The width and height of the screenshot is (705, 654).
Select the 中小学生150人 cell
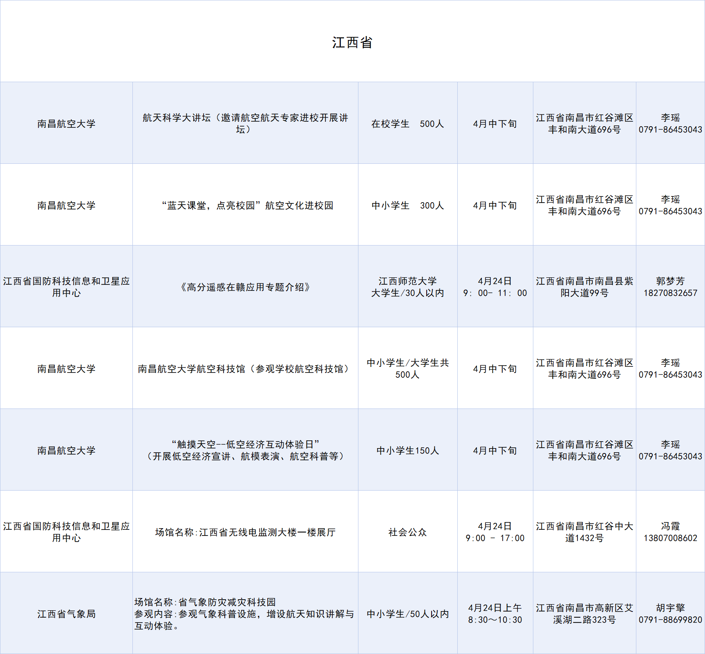pyautogui.click(x=408, y=450)
